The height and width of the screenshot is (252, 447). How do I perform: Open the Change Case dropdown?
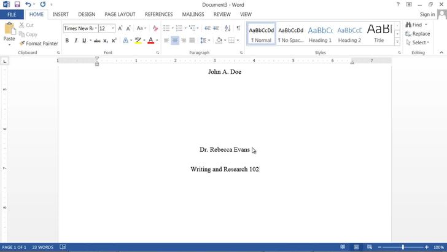tap(141, 28)
